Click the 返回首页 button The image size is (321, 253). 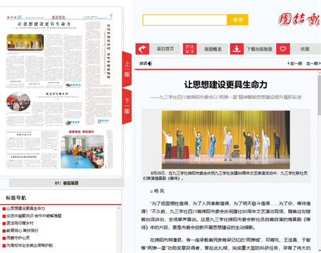click(165, 49)
